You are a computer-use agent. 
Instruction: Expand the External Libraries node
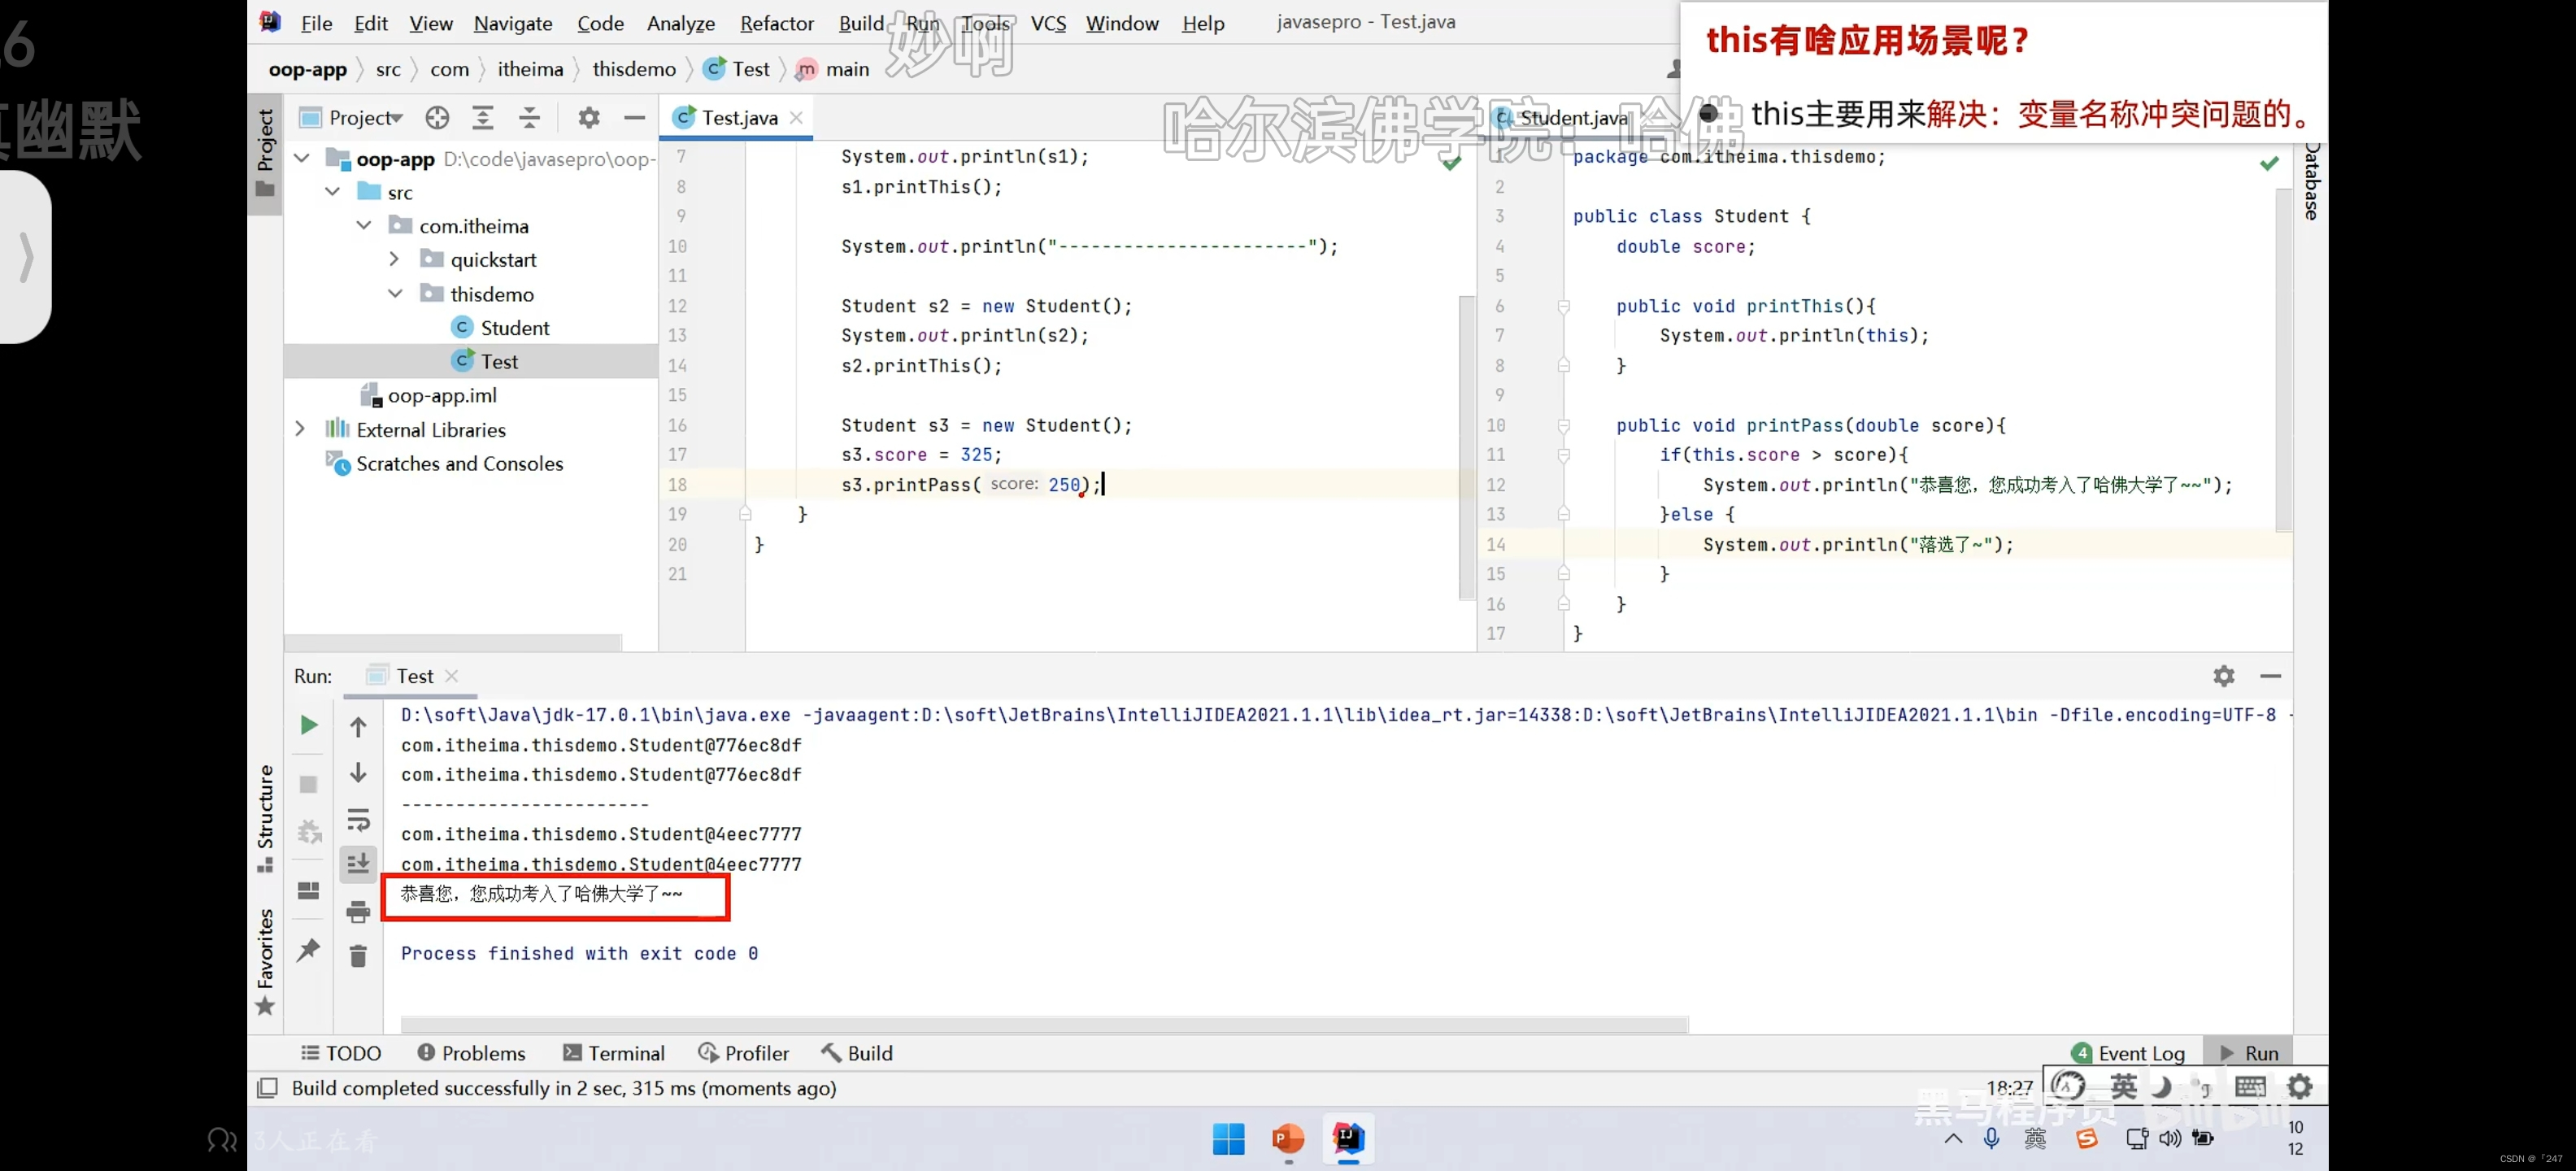tap(299, 430)
